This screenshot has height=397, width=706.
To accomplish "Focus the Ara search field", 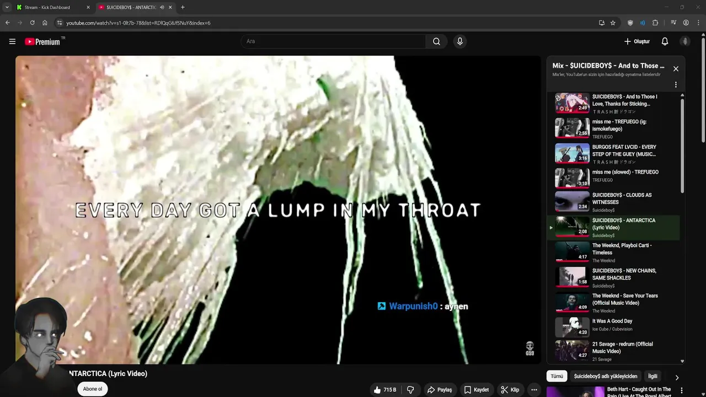I will point(333,41).
